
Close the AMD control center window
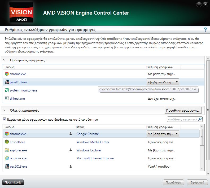click(205, 5)
